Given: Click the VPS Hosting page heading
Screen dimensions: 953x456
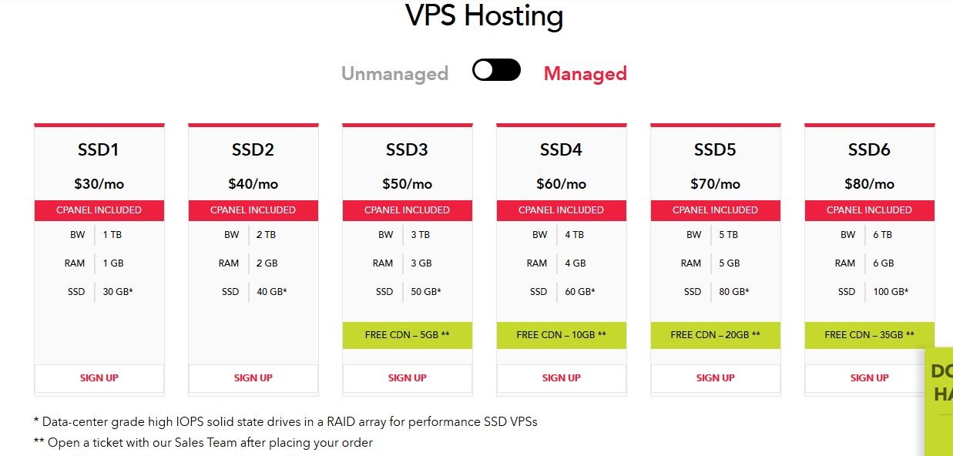Looking at the screenshot, I should pyautogui.click(x=485, y=16).
